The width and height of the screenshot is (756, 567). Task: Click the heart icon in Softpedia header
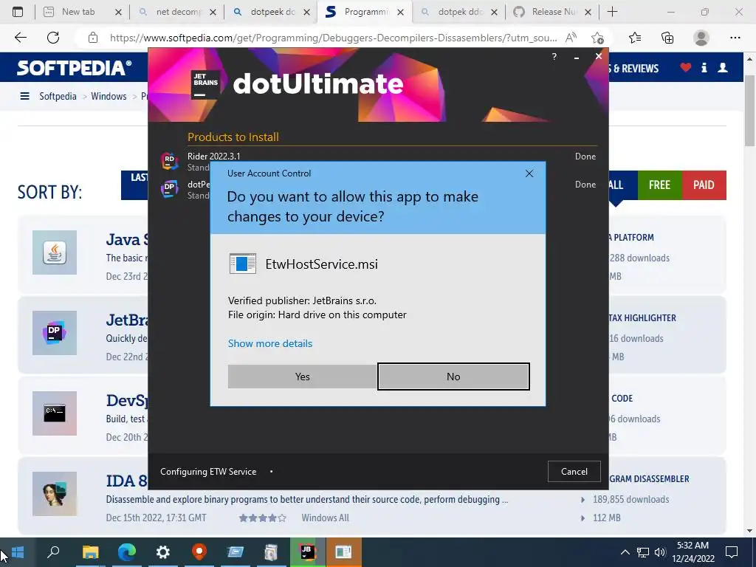[686, 67]
